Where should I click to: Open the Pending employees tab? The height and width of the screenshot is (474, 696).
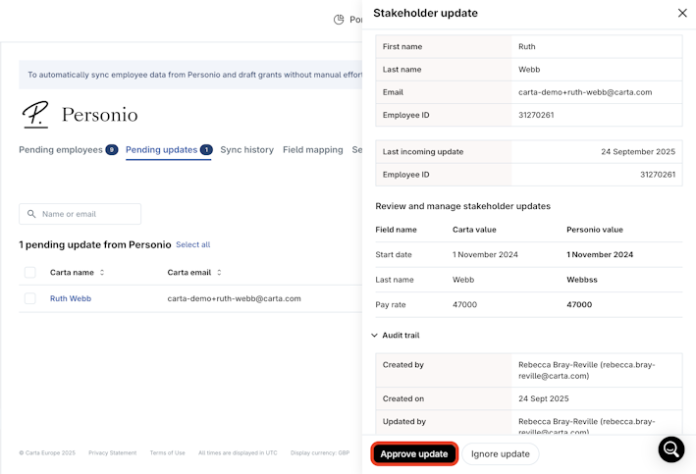click(61, 150)
